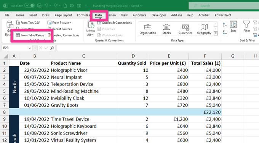The image size is (259, 143).
Task: Open the Sort dialog
Action: point(233,26)
